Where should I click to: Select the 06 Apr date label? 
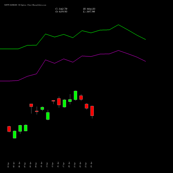pos(19,165)
